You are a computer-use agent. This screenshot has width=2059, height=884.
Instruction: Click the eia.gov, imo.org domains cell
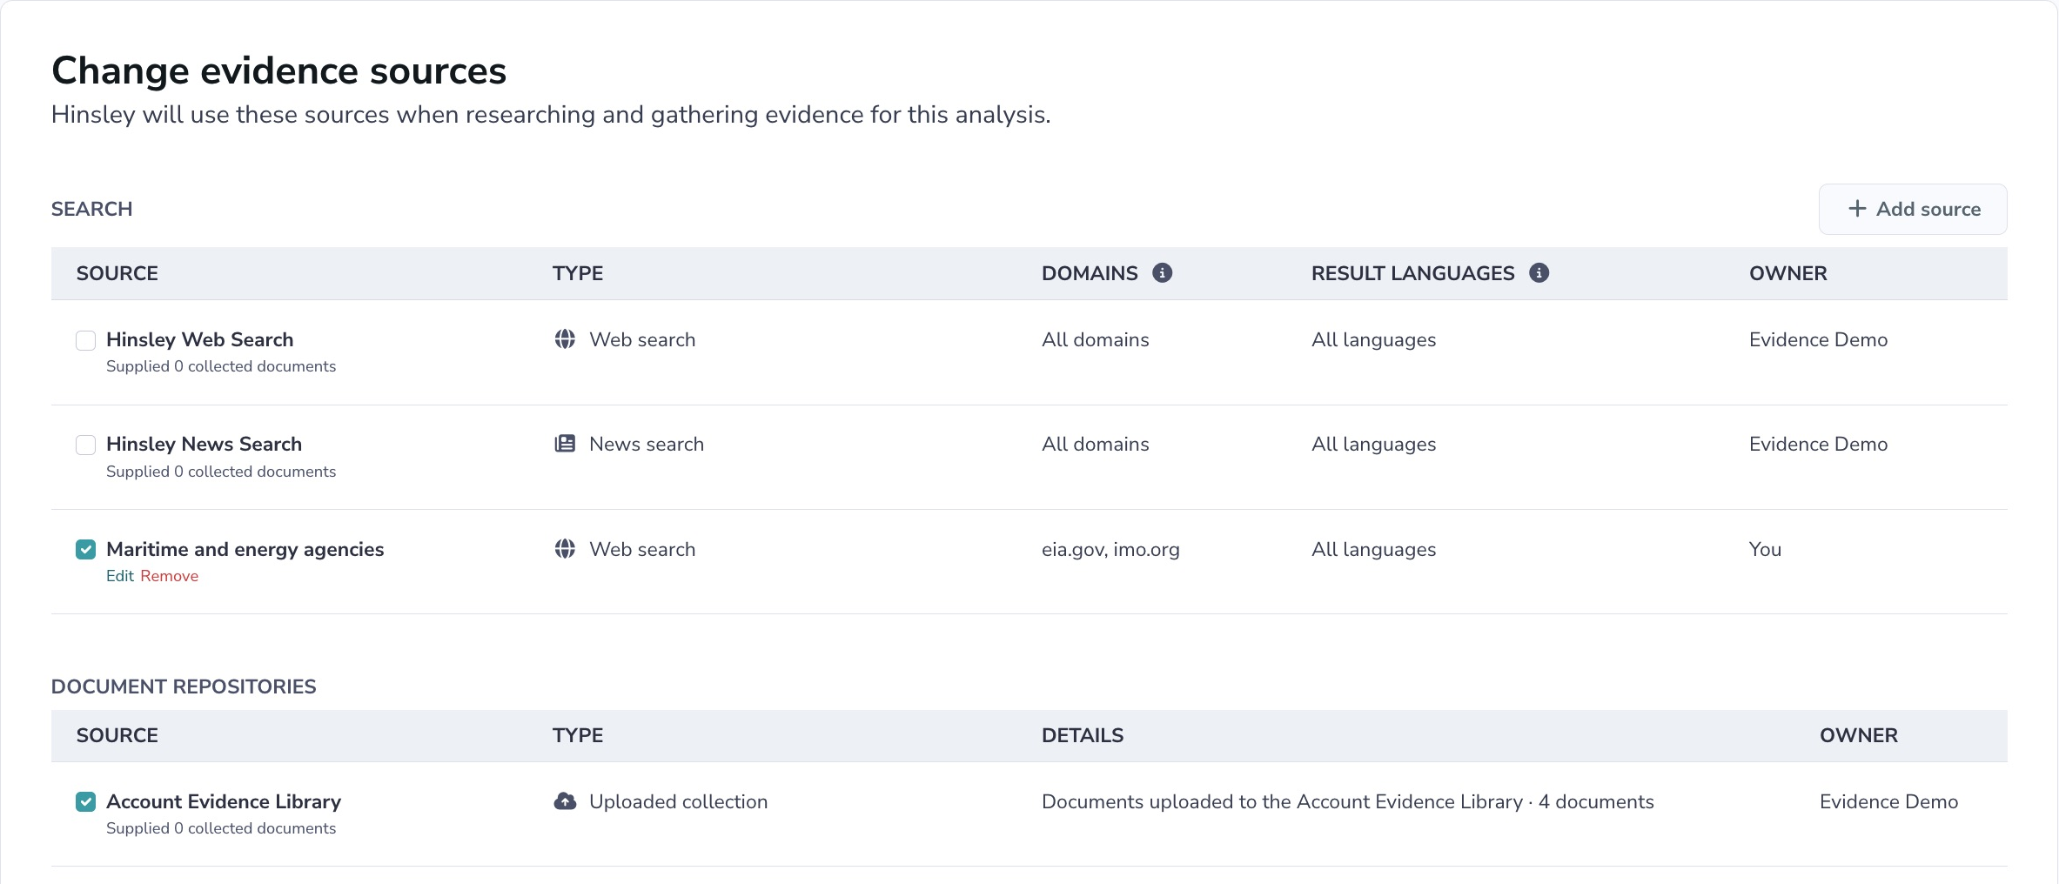[x=1110, y=549]
